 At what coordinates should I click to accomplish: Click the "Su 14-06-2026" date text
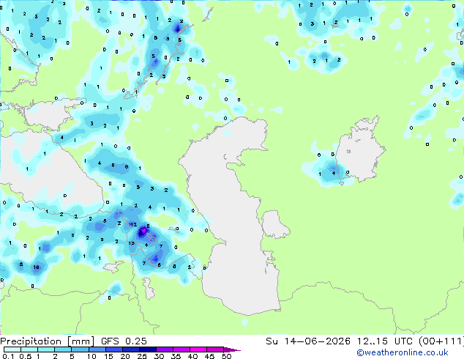click(x=308, y=341)
